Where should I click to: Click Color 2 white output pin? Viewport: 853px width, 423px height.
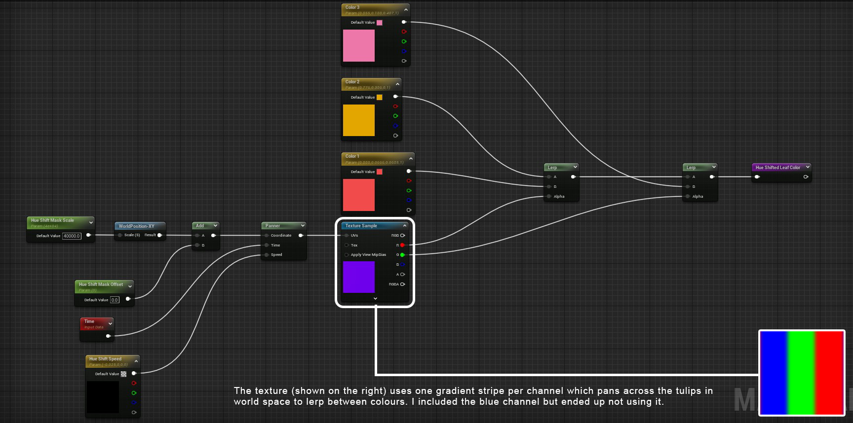coord(395,97)
